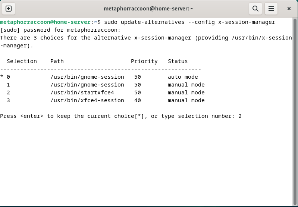Click the green metaphorraccoon@home-server prompt text
Viewport: 298px width, 207px height.
click(x=45, y=22)
